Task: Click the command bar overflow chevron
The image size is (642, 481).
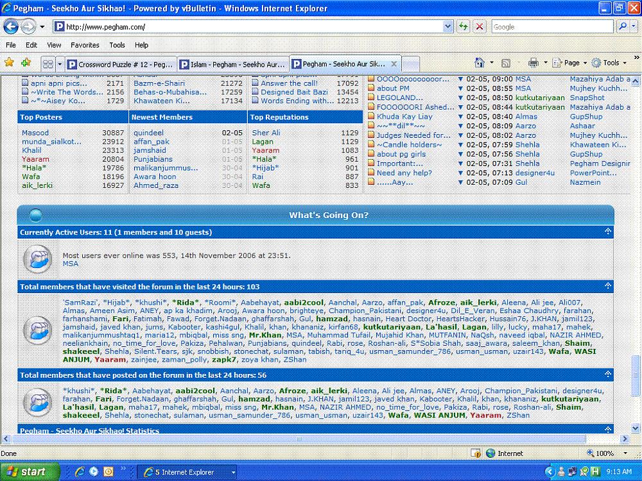Action: click(x=637, y=58)
